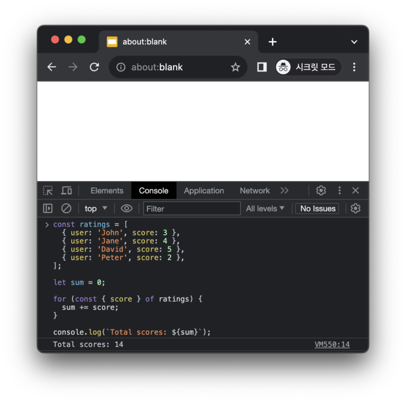Screen dimensions: 406x402
Task: Switch to the Network panel
Action: (x=255, y=191)
